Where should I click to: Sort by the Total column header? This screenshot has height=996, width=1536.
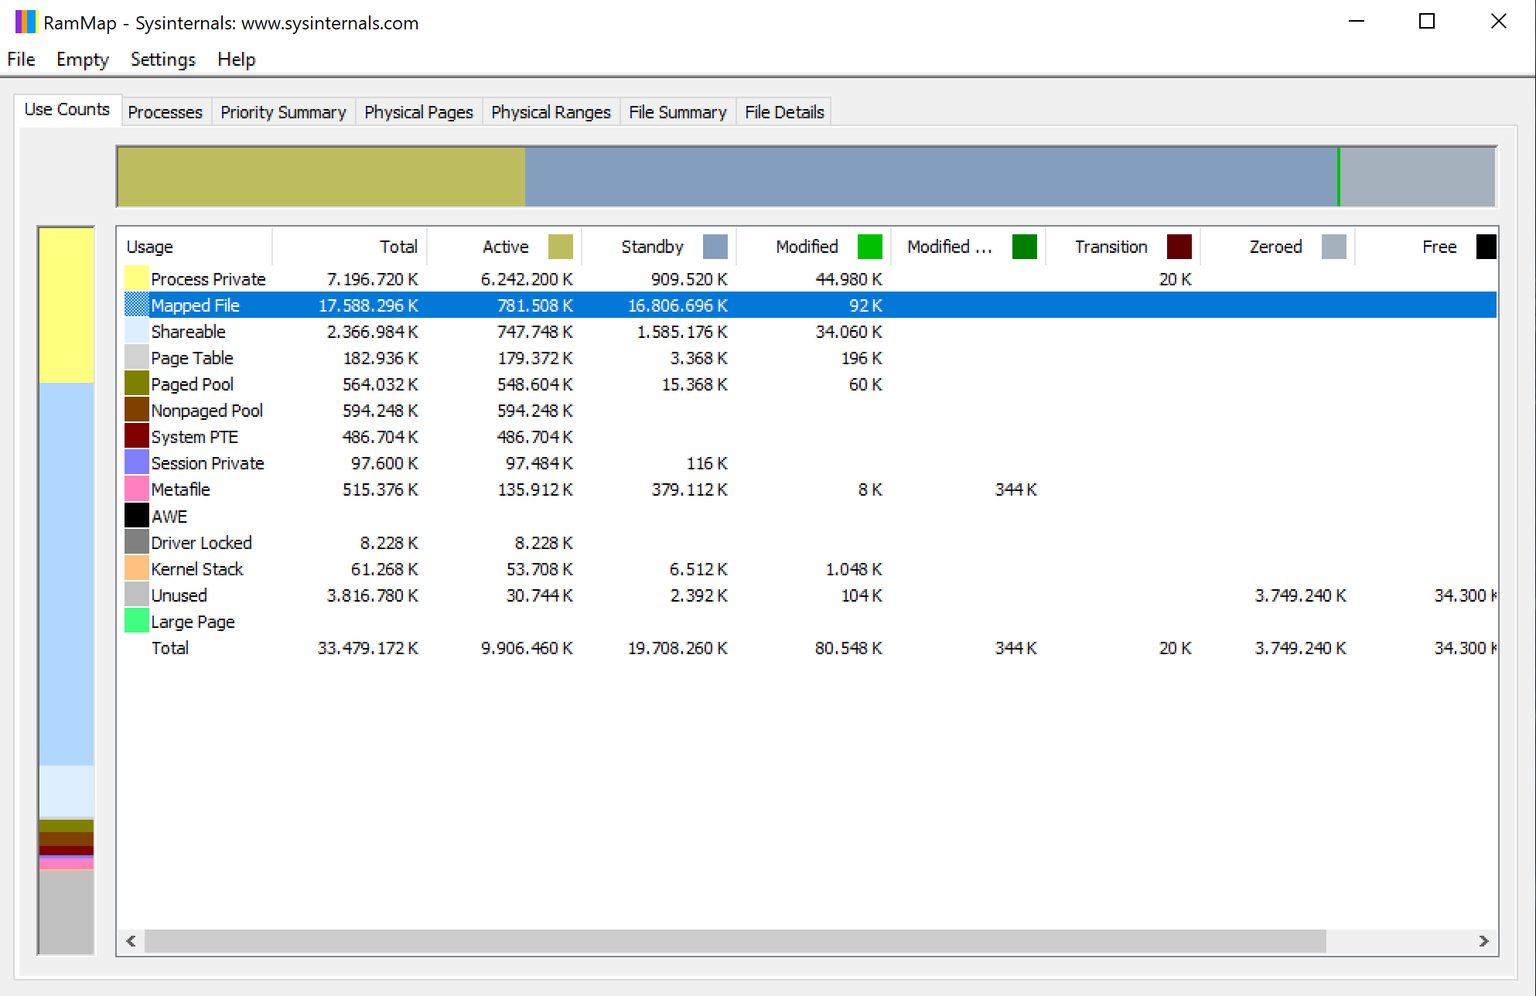398,247
